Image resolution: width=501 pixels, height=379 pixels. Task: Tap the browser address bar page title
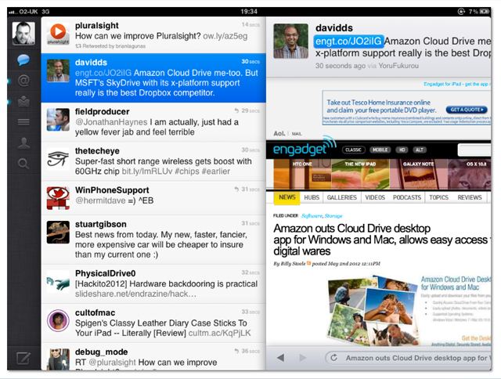point(416,358)
